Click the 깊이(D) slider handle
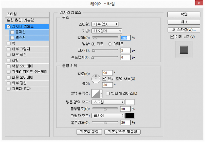This screenshot has width=205, height=142. pos(95,38)
